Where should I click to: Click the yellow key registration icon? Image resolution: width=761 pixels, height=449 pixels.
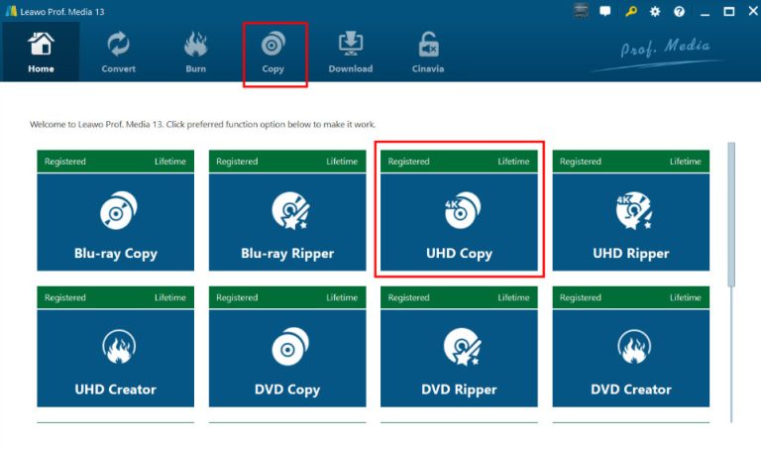tap(632, 12)
